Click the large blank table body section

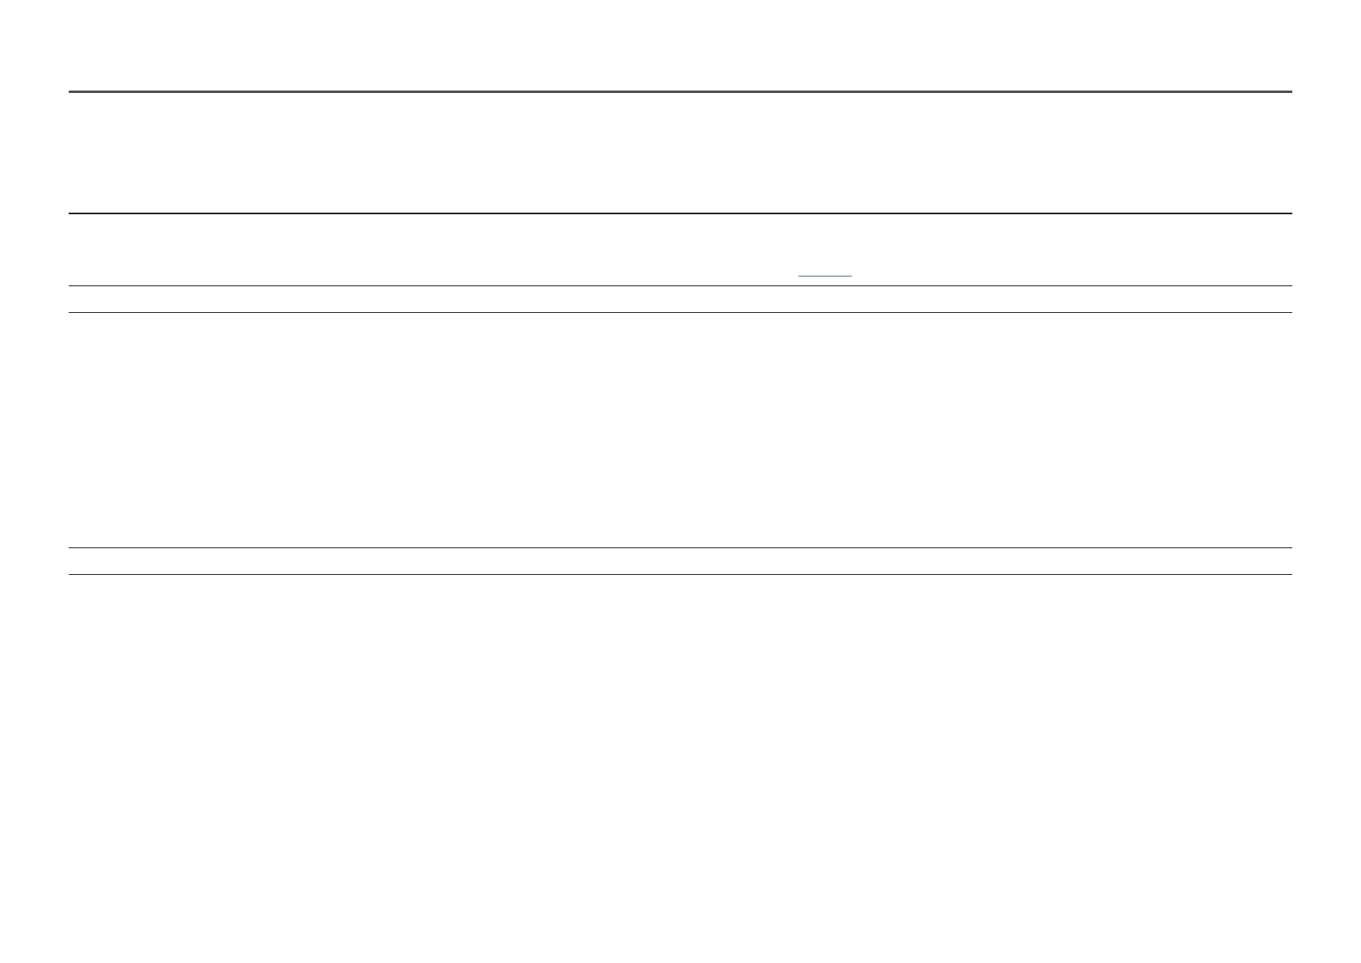tap(680, 430)
